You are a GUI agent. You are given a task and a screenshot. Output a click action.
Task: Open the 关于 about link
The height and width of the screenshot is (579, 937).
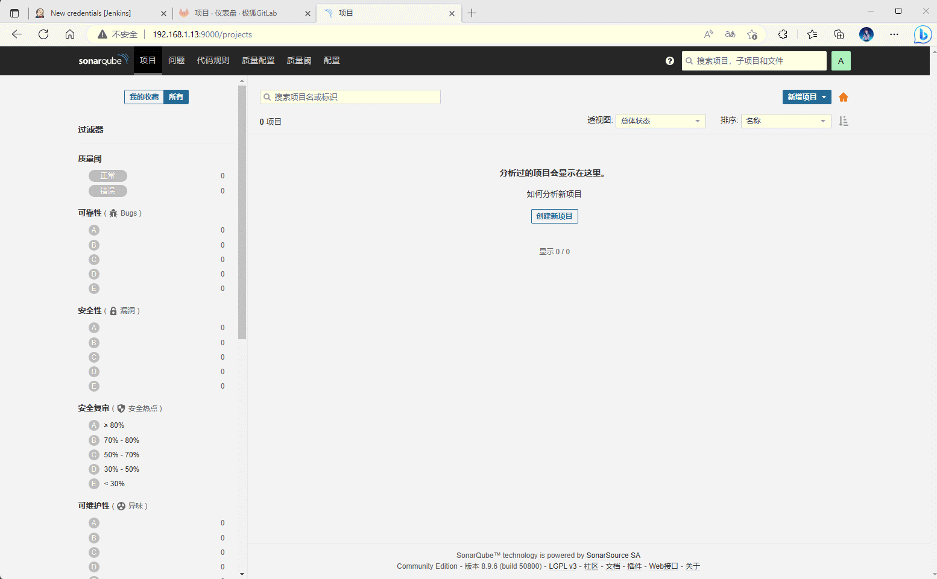(693, 566)
